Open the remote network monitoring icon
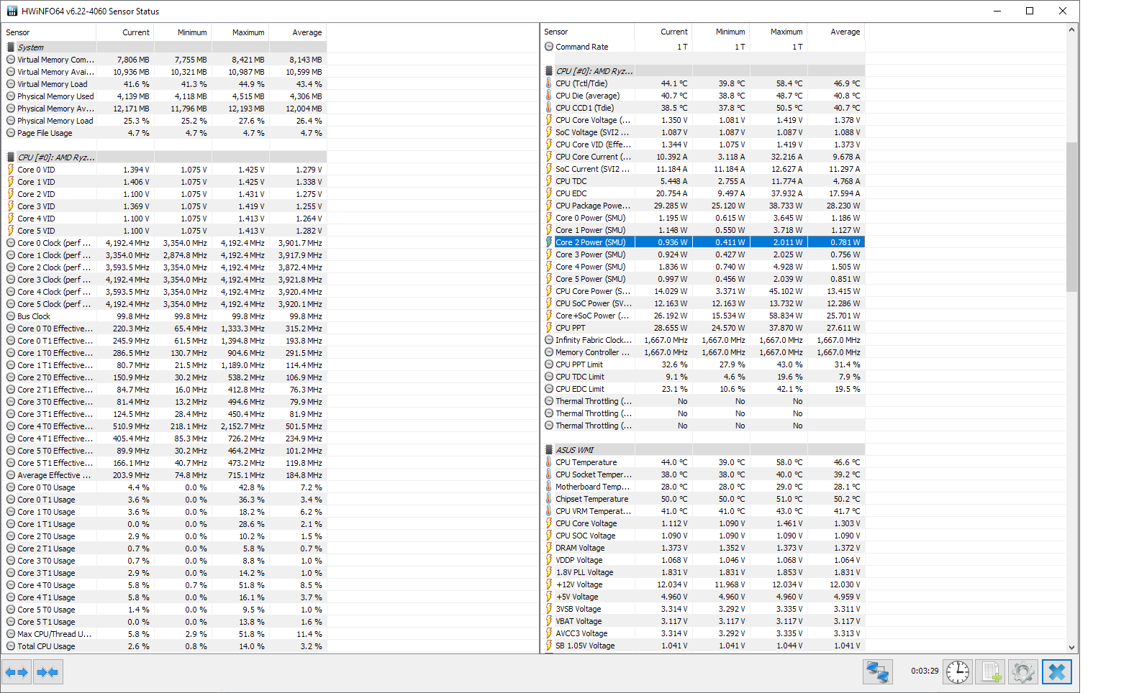The image size is (1134, 693). (877, 672)
